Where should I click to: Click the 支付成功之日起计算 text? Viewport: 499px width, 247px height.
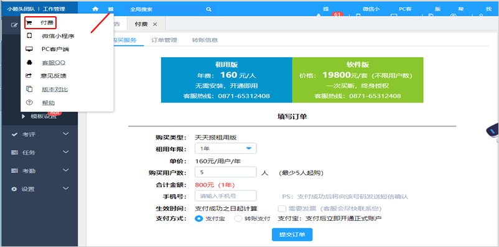[226, 208]
